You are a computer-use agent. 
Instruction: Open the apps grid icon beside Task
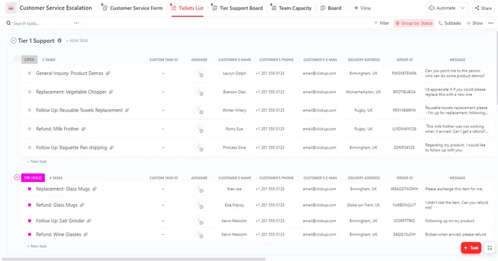[490, 248]
